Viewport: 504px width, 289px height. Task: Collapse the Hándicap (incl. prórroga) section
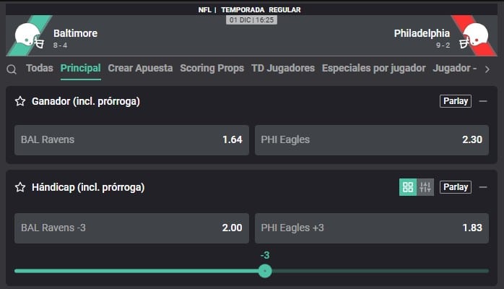pos(483,187)
